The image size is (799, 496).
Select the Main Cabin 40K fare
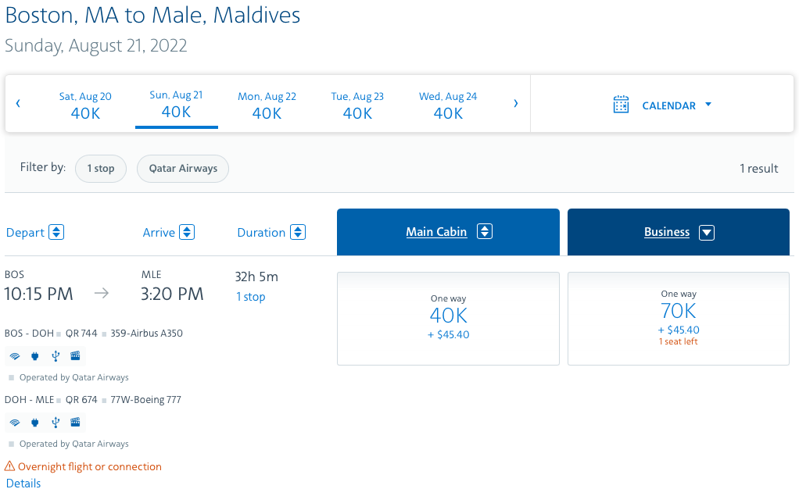(448, 318)
